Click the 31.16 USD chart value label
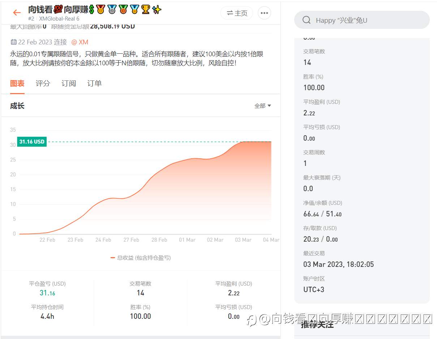Screen dimensions: 437x339 pos(32,142)
